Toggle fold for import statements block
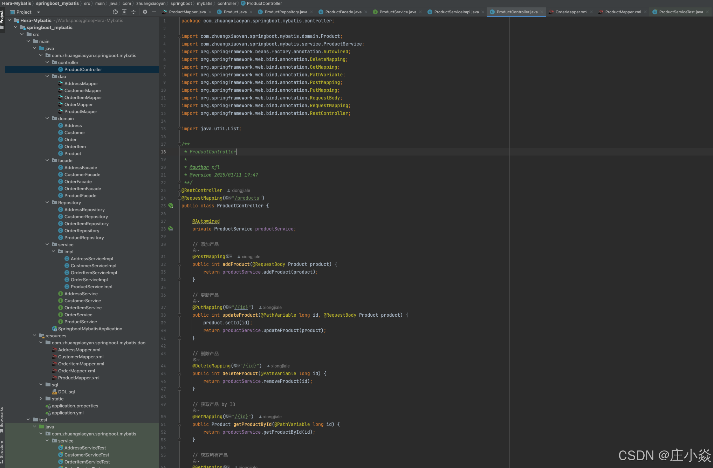The image size is (713, 468). [179, 36]
